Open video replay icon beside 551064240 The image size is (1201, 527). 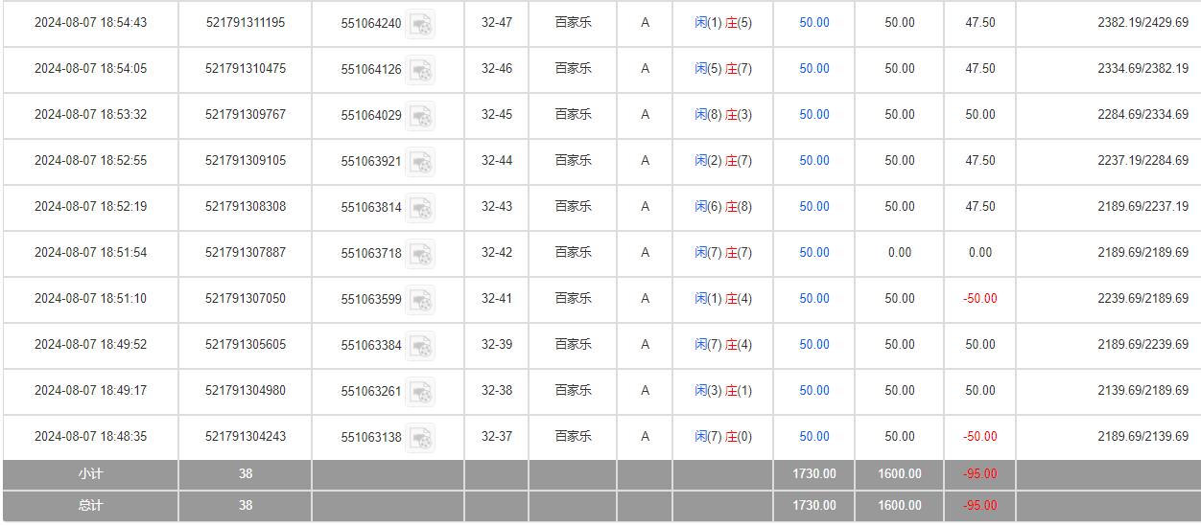420,24
